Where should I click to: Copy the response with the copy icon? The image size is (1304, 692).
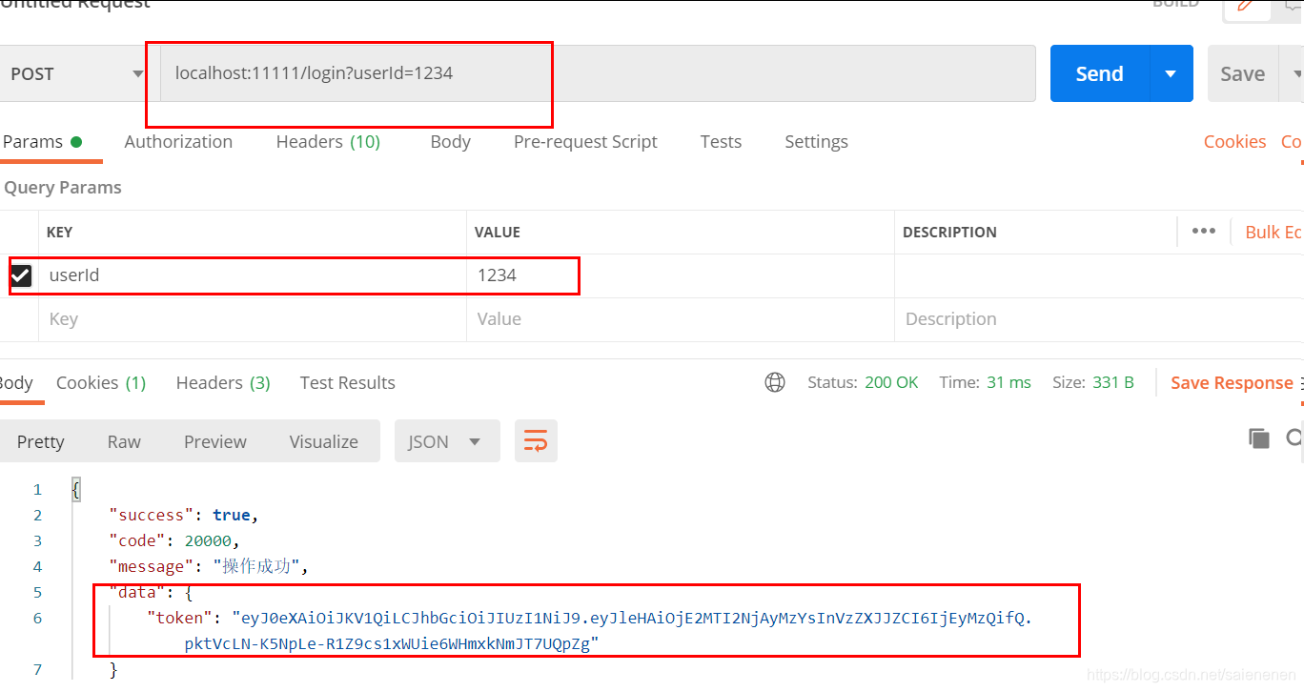pos(1259,438)
